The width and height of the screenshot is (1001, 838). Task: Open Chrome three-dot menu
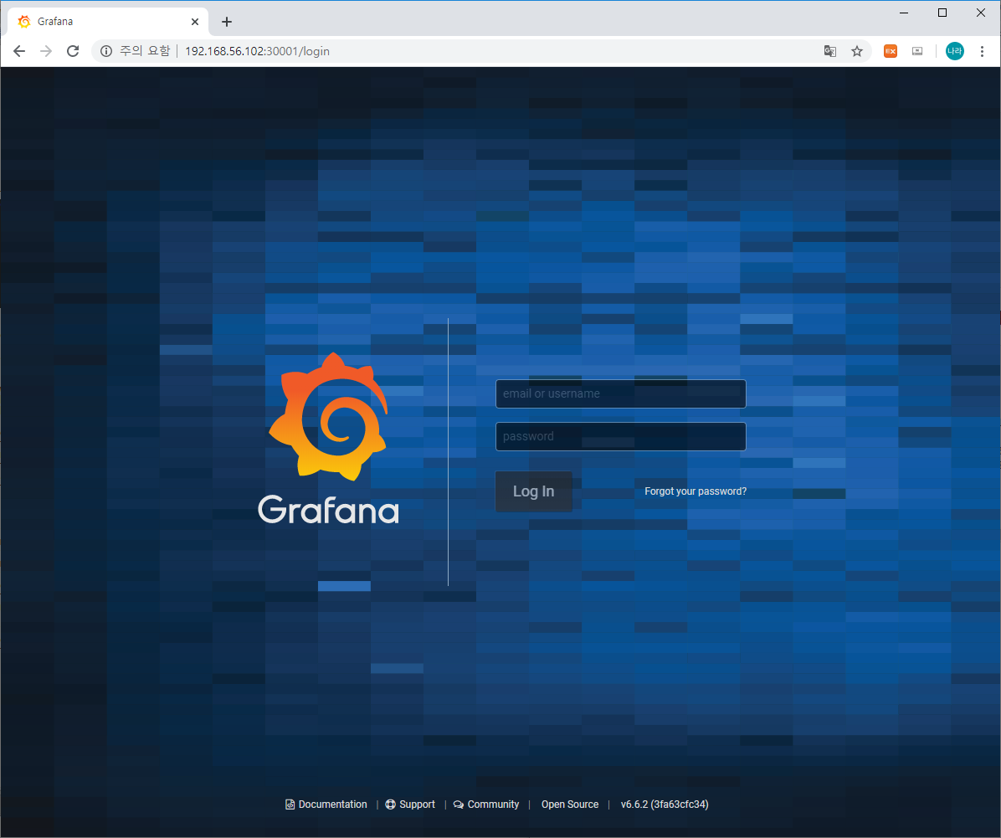982,51
